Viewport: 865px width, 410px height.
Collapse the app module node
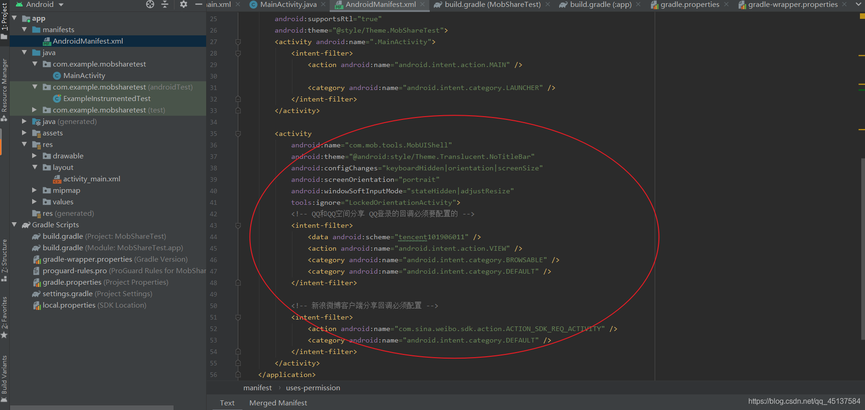[14, 18]
